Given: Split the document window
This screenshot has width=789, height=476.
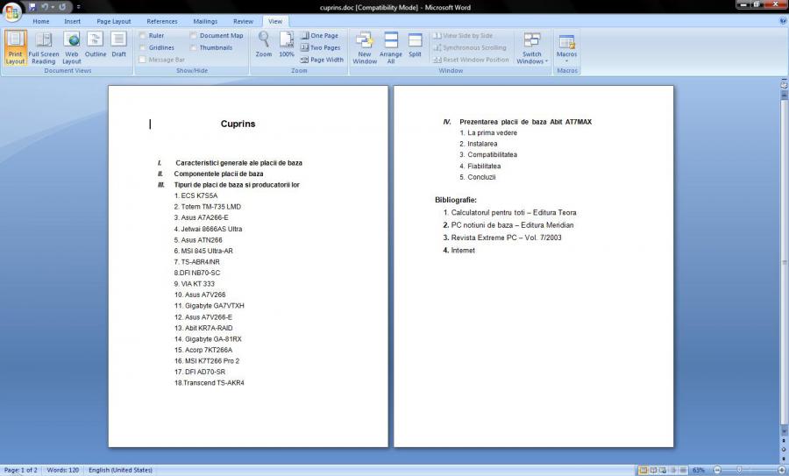Looking at the screenshot, I should [415, 44].
